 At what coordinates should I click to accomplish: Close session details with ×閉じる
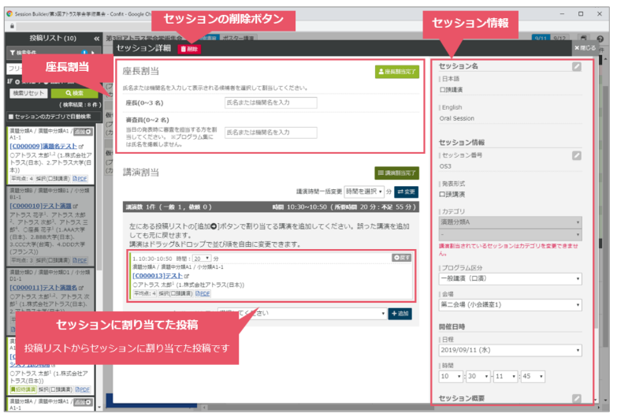pyautogui.click(x=585, y=48)
